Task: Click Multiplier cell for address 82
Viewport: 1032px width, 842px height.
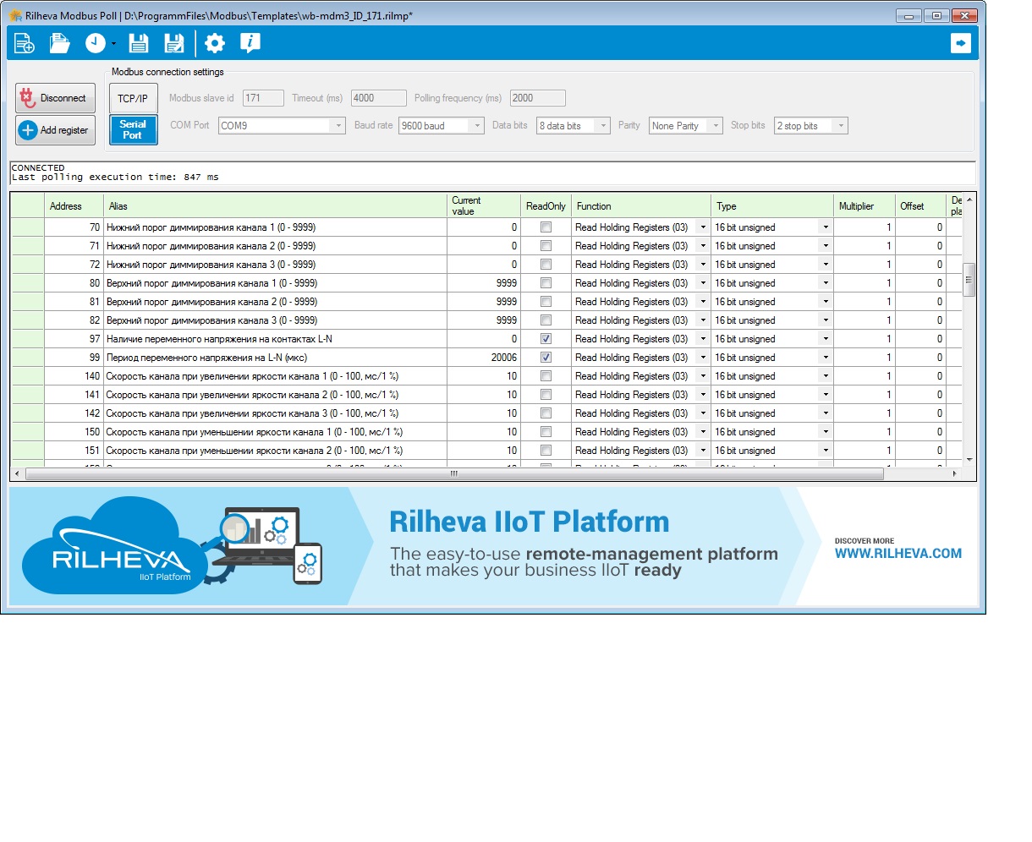Action: (865, 320)
